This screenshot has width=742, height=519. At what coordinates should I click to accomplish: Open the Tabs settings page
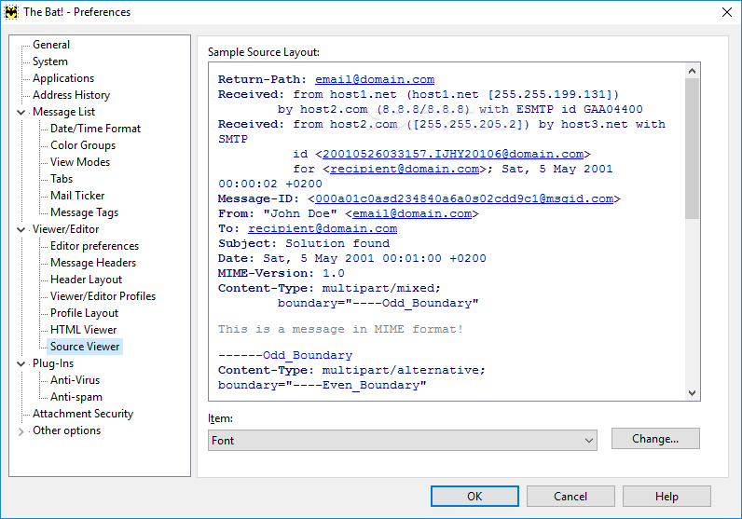click(x=62, y=179)
